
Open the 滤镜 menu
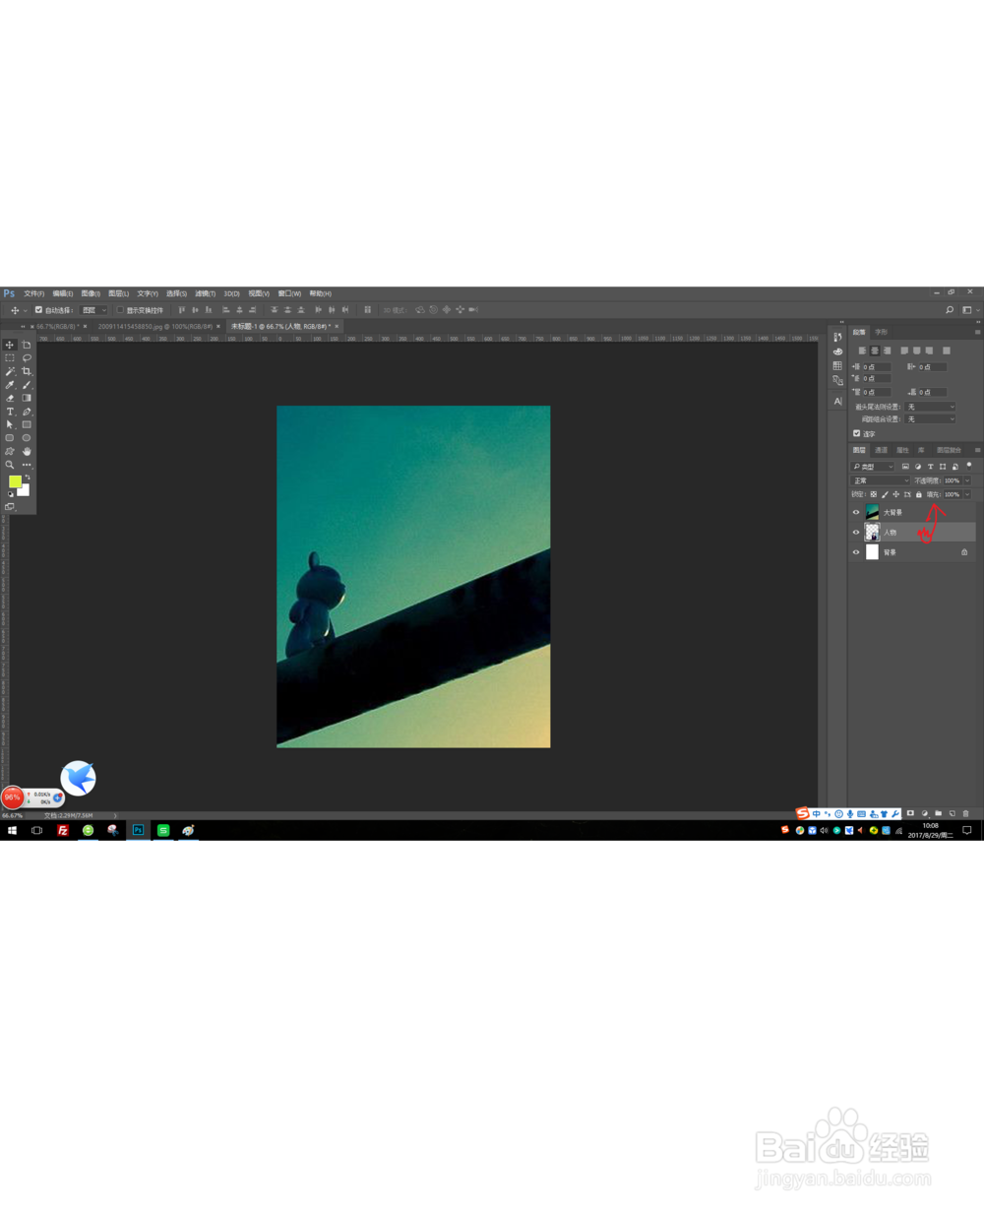pos(205,293)
